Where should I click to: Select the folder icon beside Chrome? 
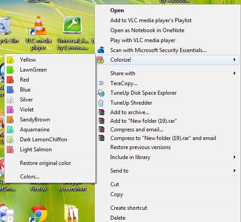[x=71, y=213]
